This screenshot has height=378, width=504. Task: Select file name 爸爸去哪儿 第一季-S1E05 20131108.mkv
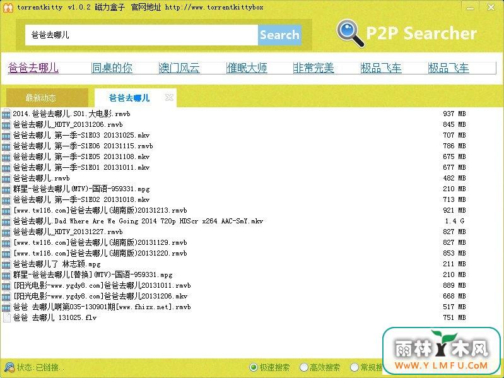pos(81,157)
